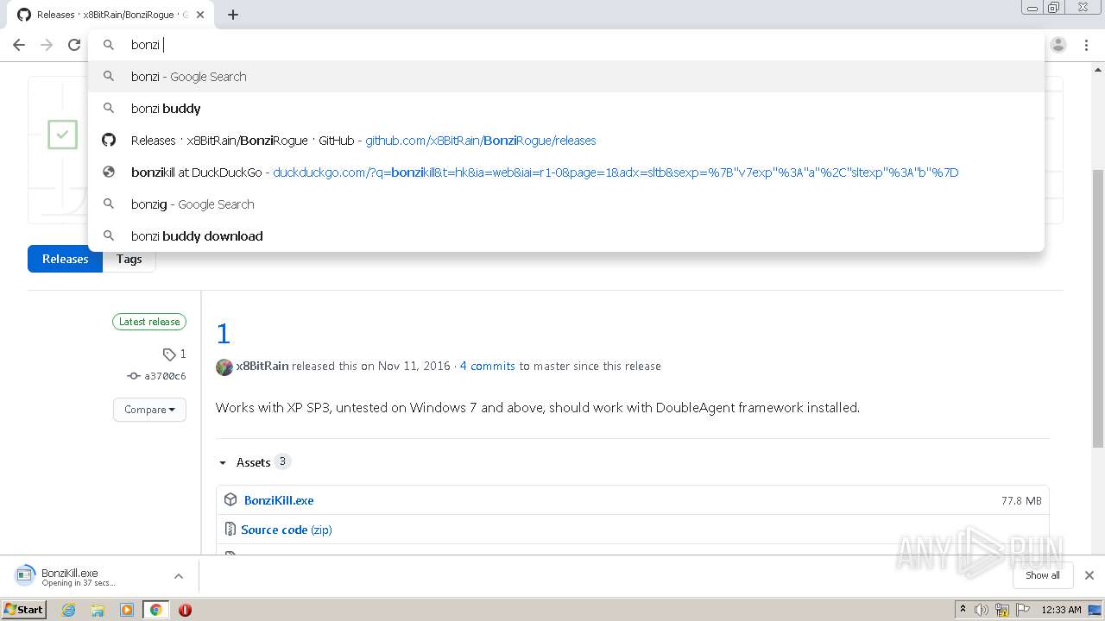Click the Chrome taskbar icon

coord(156,610)
